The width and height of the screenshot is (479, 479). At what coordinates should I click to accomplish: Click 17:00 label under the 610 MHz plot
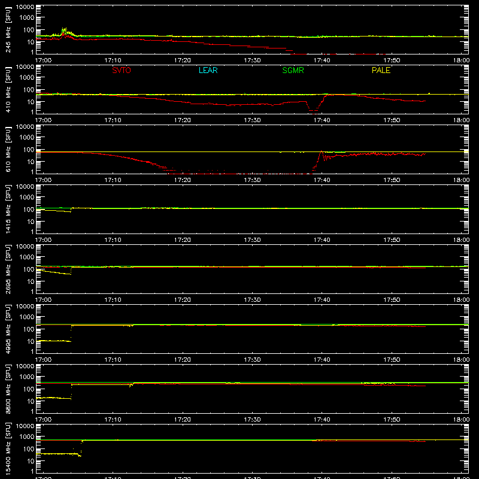pyautogui.click(x=43, y=180)
